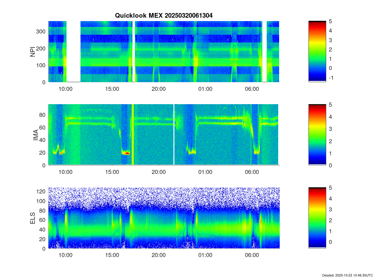Click the 20:00 time tick under IMA plot
This screenshot has width=373, height=279.
coord(159,172)
